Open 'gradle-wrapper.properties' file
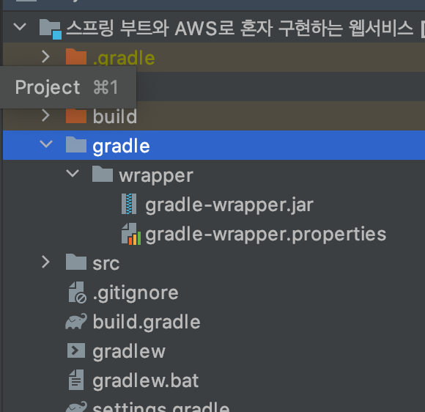The height and width of the screenshot is (412, 425). [x=266, y=235]
